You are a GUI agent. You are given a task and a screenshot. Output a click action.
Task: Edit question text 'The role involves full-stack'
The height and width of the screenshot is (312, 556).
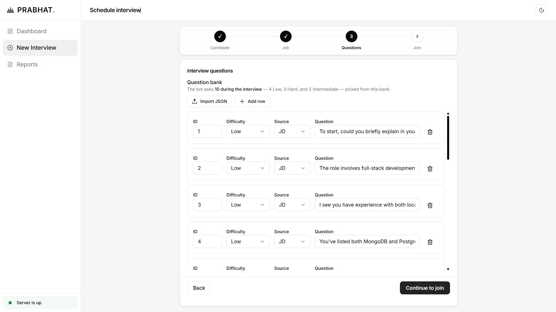pyautogui.click(x=367, y=168)
